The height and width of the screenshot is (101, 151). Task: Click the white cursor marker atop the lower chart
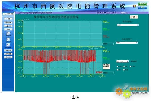tap(90, 49)
